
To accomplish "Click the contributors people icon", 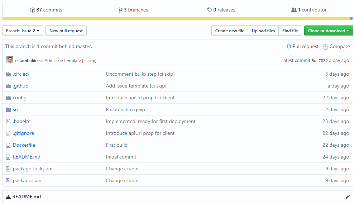I will [x=294, y=10].
